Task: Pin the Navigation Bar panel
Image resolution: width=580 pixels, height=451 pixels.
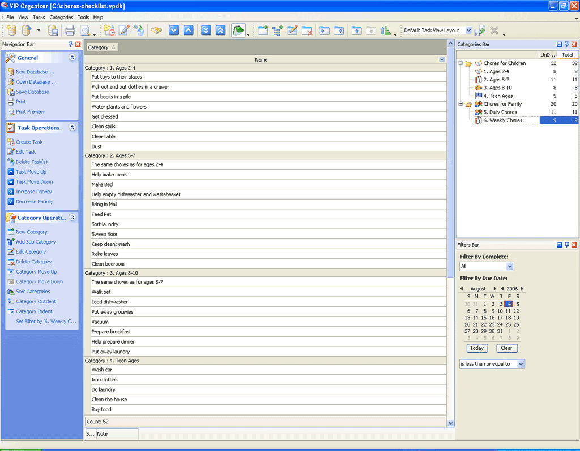Action: pos(71,44)
